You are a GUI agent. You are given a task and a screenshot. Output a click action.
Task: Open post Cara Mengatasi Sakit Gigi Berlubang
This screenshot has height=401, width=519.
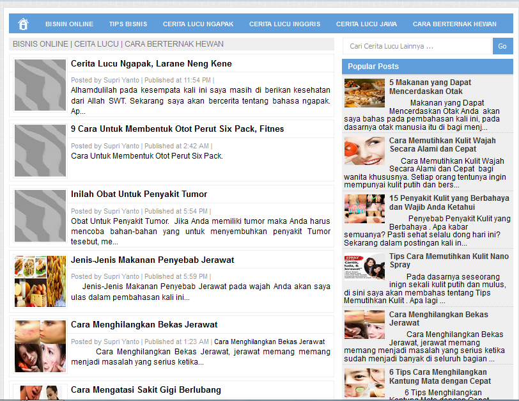pyautogui.click(x=146, y=389)
